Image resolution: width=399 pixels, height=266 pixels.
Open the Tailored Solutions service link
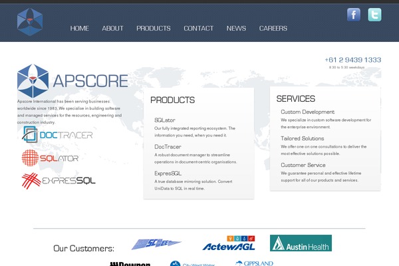tap(303, 138)
